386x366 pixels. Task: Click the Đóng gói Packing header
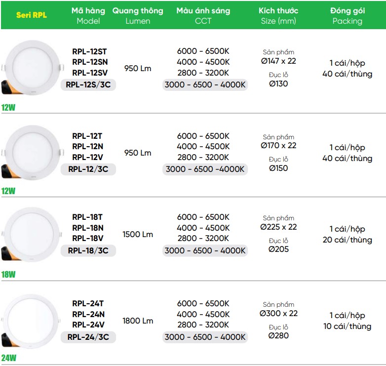click(x=347, y=15)
